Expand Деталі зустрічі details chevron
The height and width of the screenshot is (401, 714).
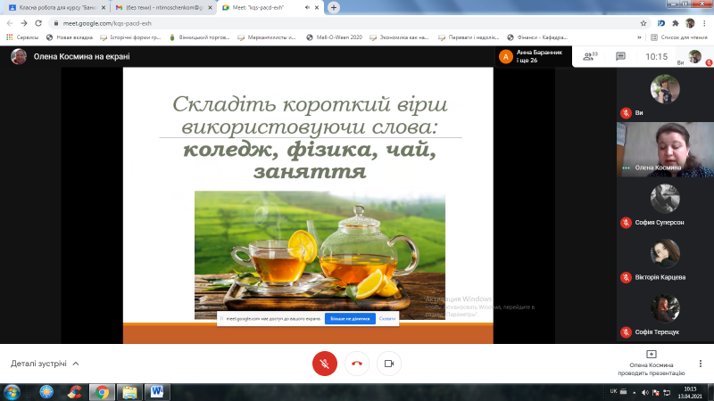[76, 364]
